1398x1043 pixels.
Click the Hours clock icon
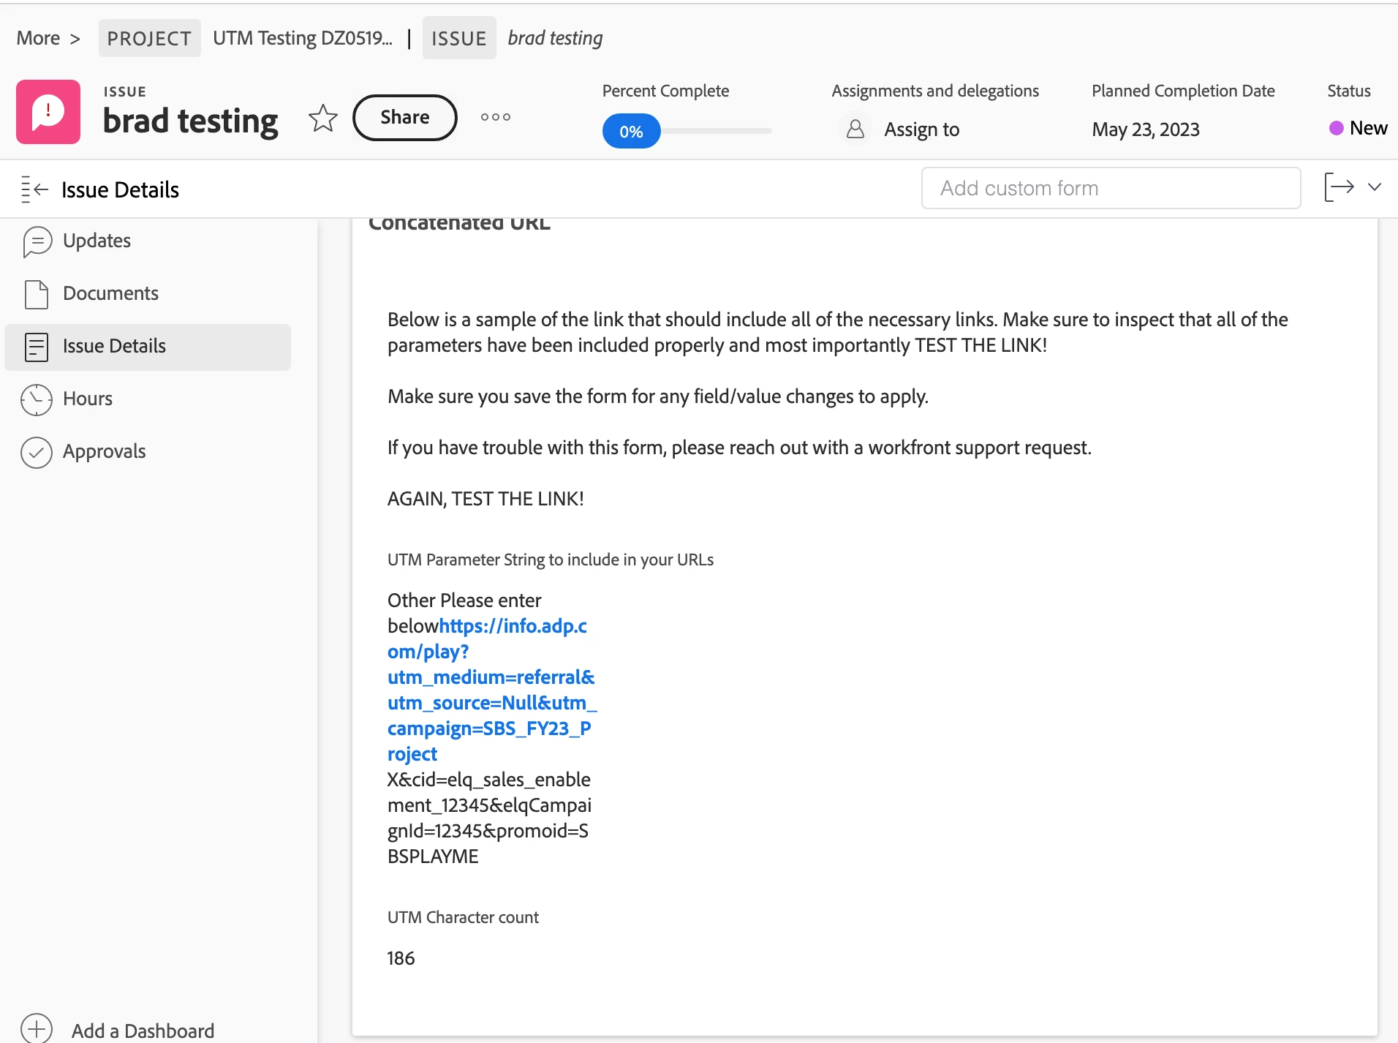pos(37,399)
